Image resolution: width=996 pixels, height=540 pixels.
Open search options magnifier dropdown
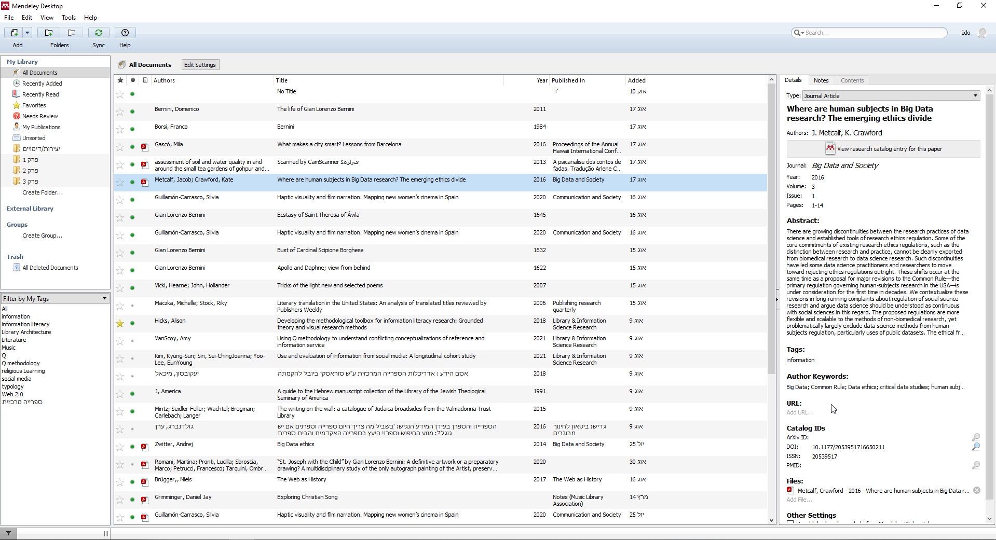coord(798,33)
